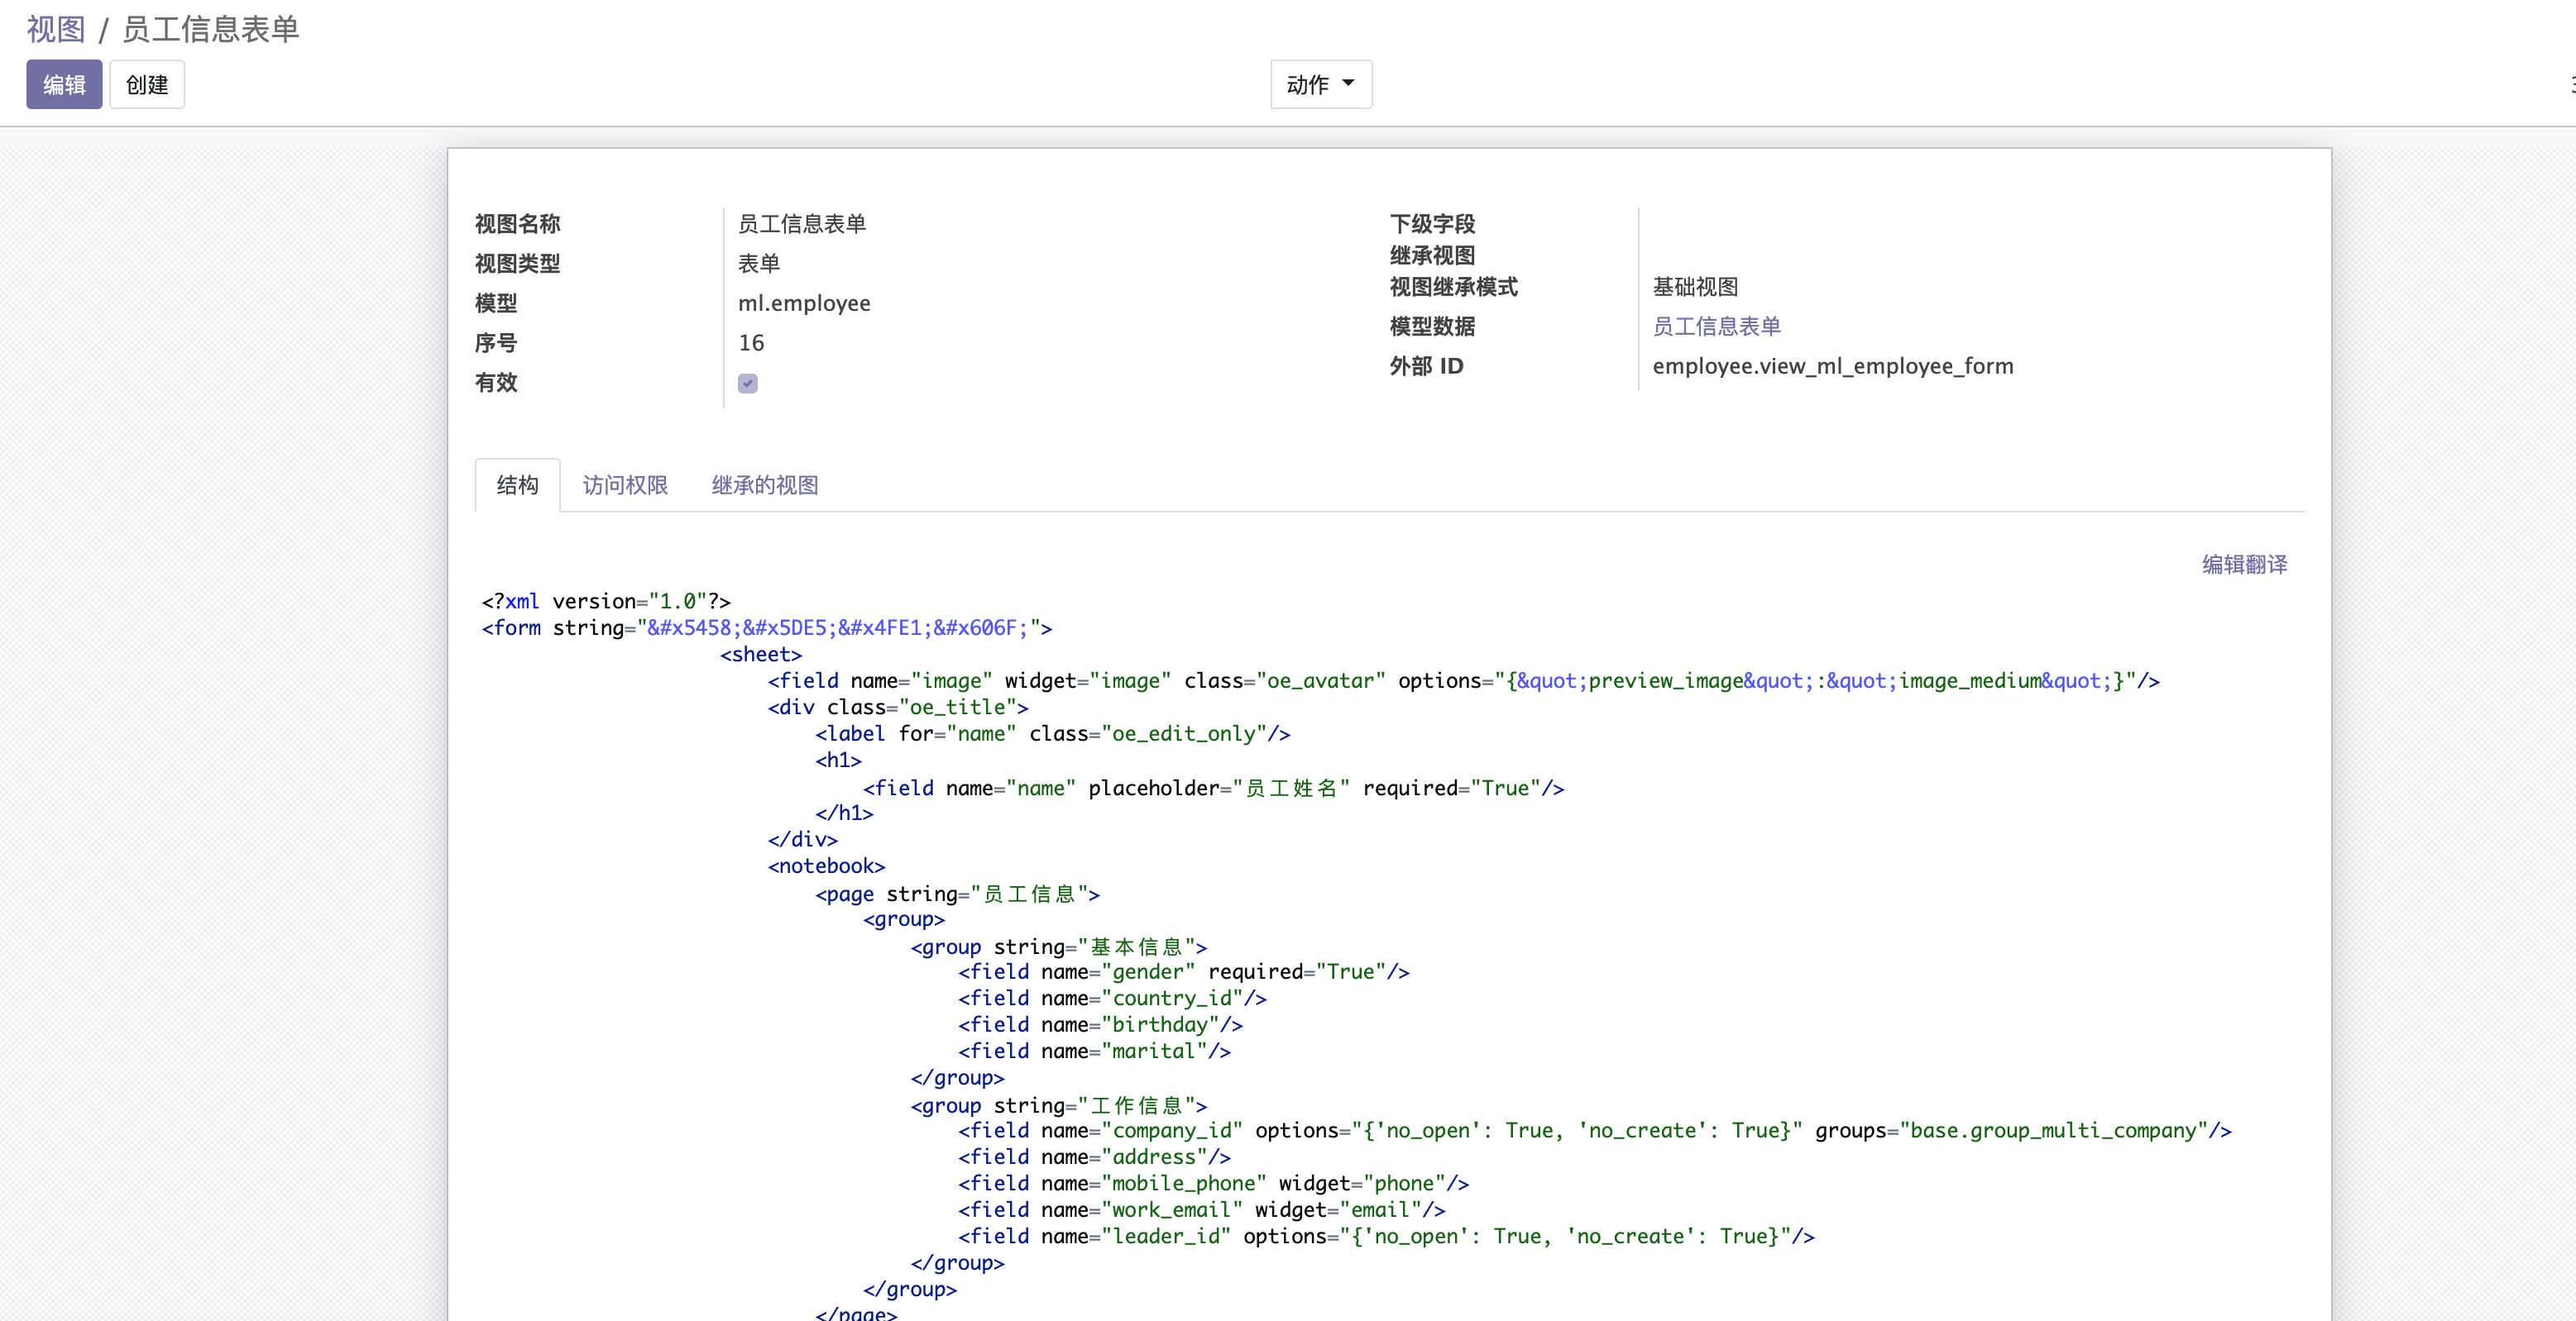2576x1321 pixels.
Task: Click the 视图继承模式 value 基础视图
Action: [x=1694, y=287]
